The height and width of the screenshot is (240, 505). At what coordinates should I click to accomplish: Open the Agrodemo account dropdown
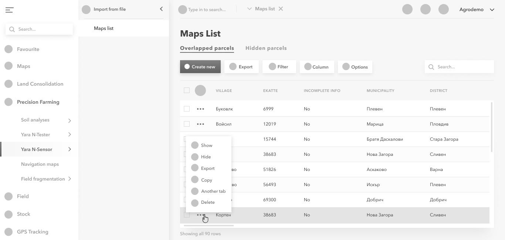pyautogui.click(x=477, y=10)
